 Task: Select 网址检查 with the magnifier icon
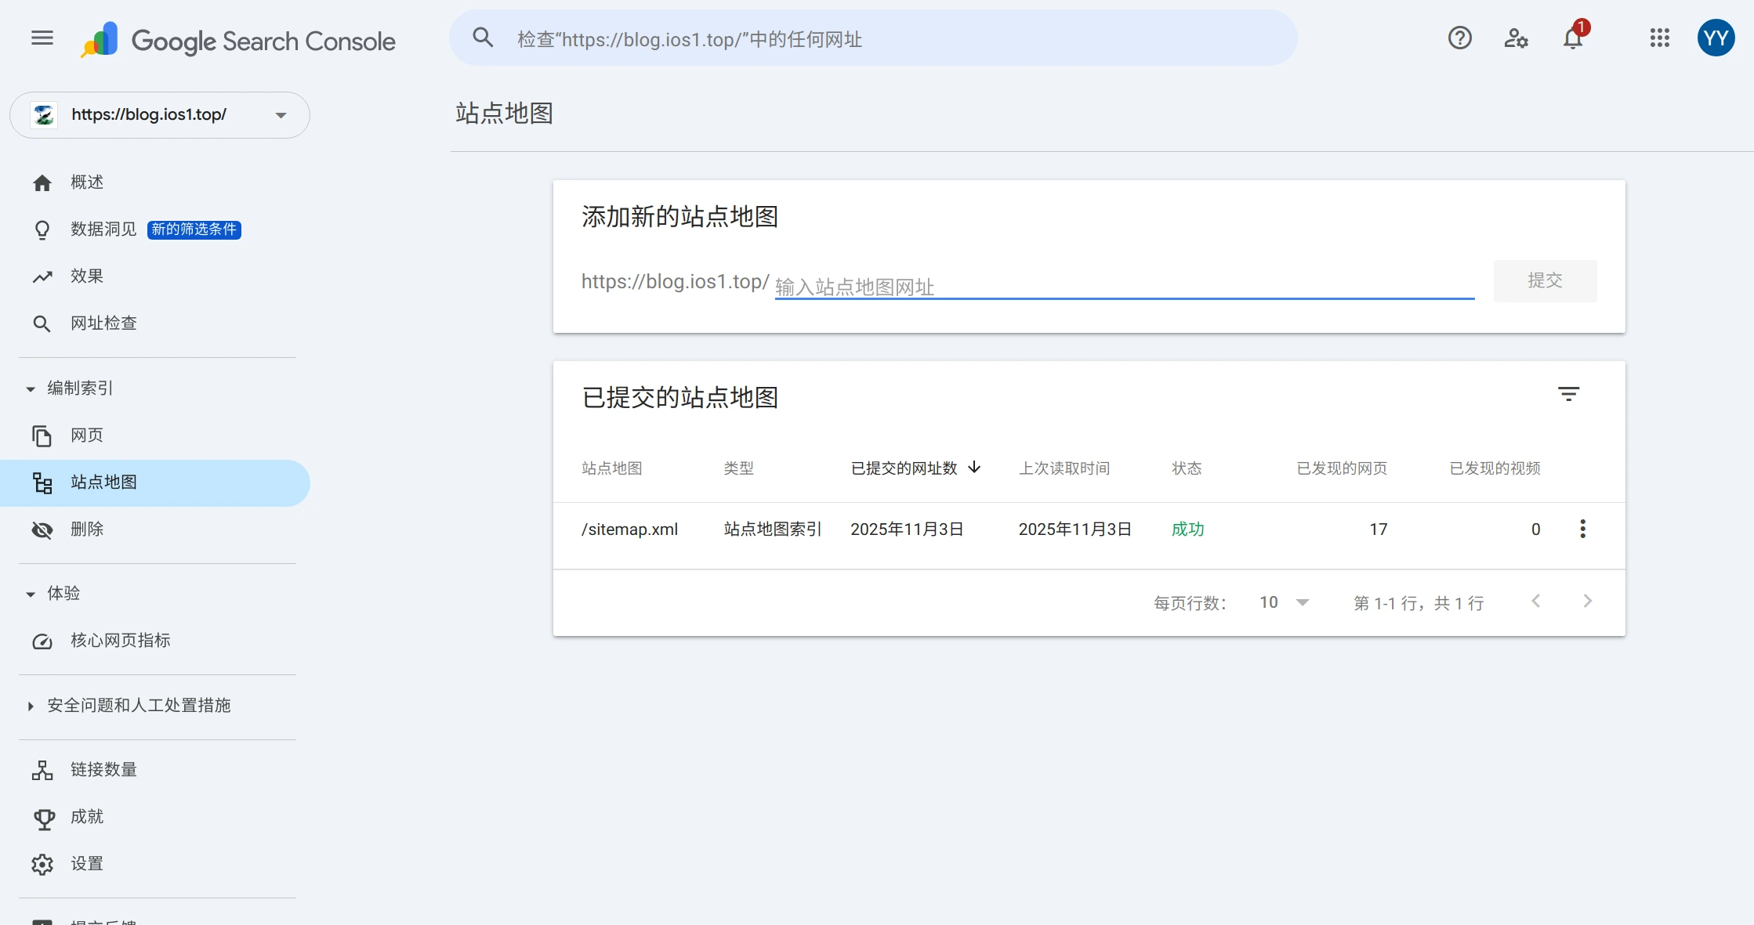102,323
